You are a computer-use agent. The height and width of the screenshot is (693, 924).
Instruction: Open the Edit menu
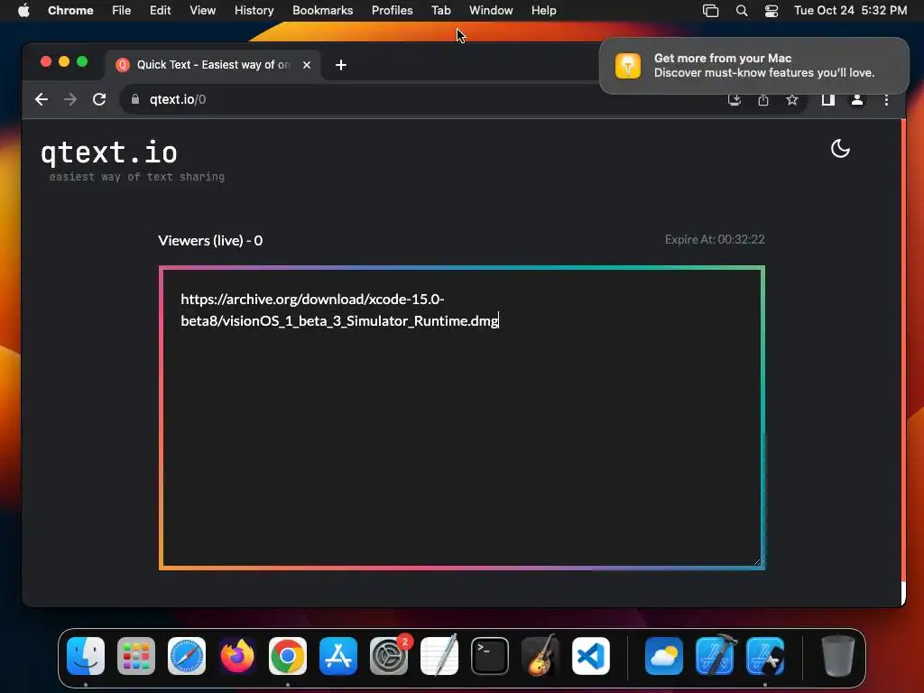coord(160,11)
